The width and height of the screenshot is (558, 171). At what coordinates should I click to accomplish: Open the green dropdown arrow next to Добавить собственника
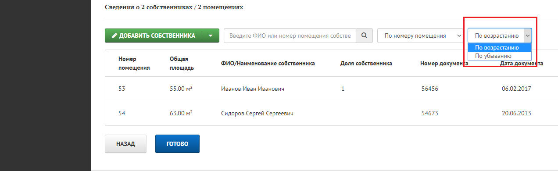coord(211,36)
